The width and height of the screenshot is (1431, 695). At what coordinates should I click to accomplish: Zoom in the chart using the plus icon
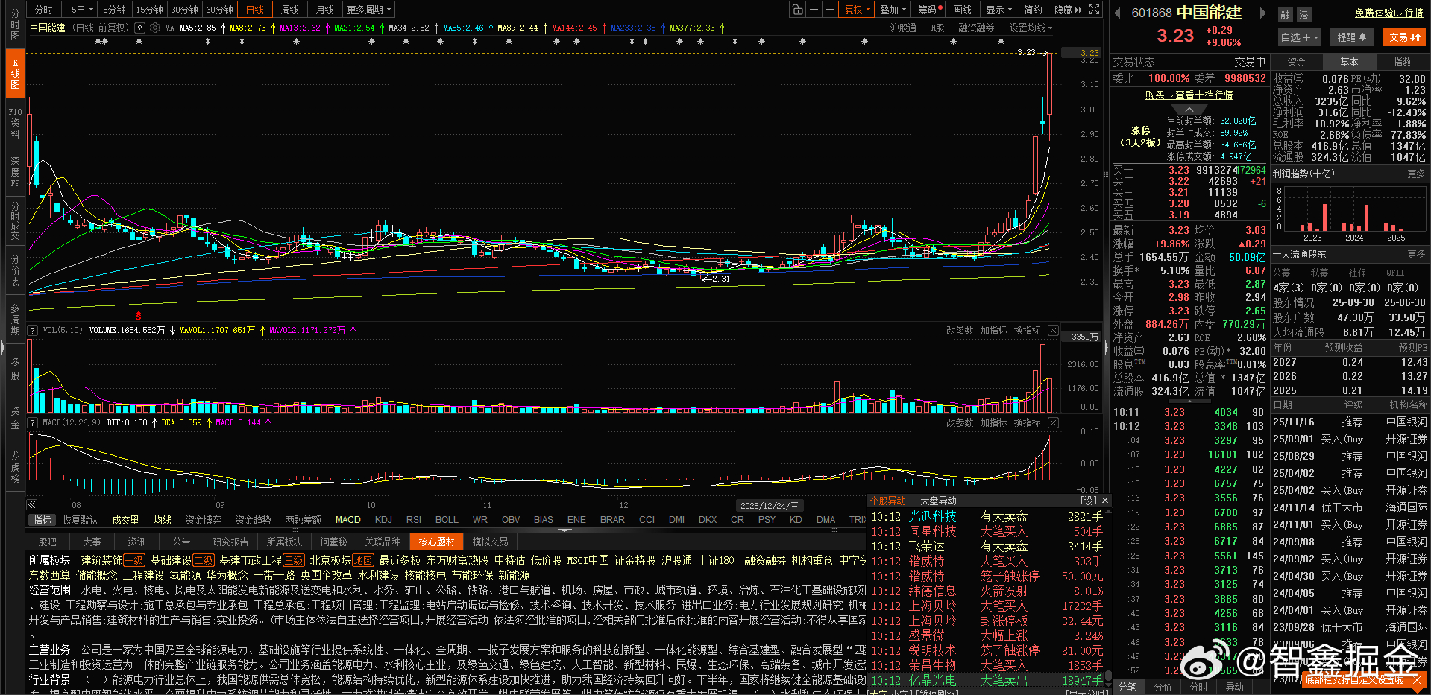[x=814, y=9]
